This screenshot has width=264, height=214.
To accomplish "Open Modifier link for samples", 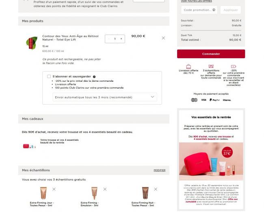I will (x=160, y=170).
